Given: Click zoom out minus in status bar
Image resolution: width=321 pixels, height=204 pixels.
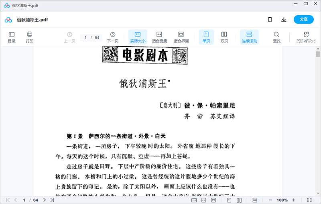Looking at the screenshot, I should pos(270,200).
